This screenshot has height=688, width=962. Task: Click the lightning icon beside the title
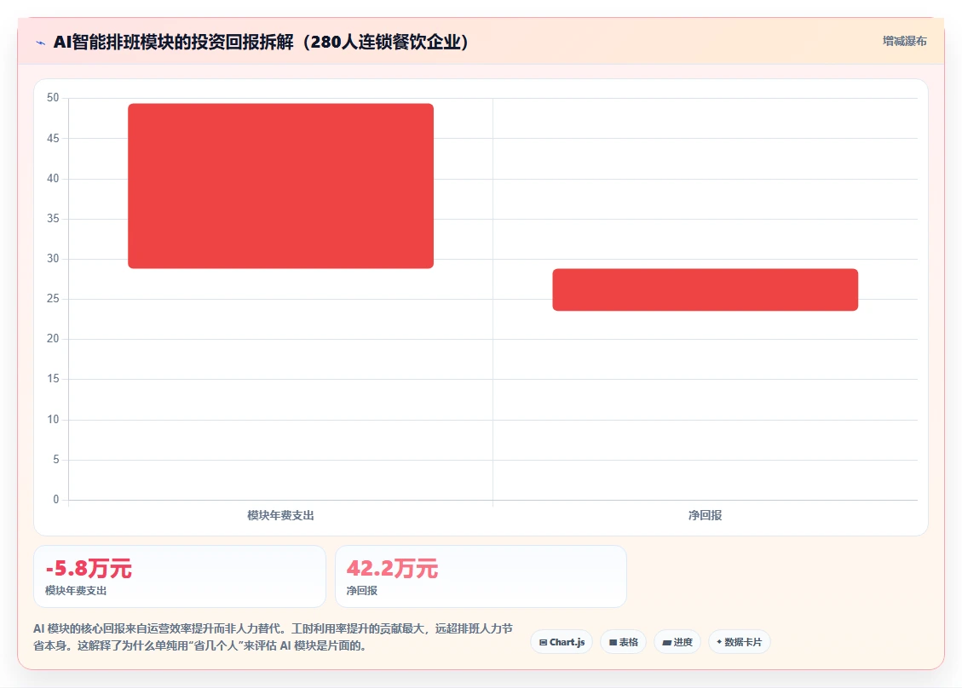[41, 43]
